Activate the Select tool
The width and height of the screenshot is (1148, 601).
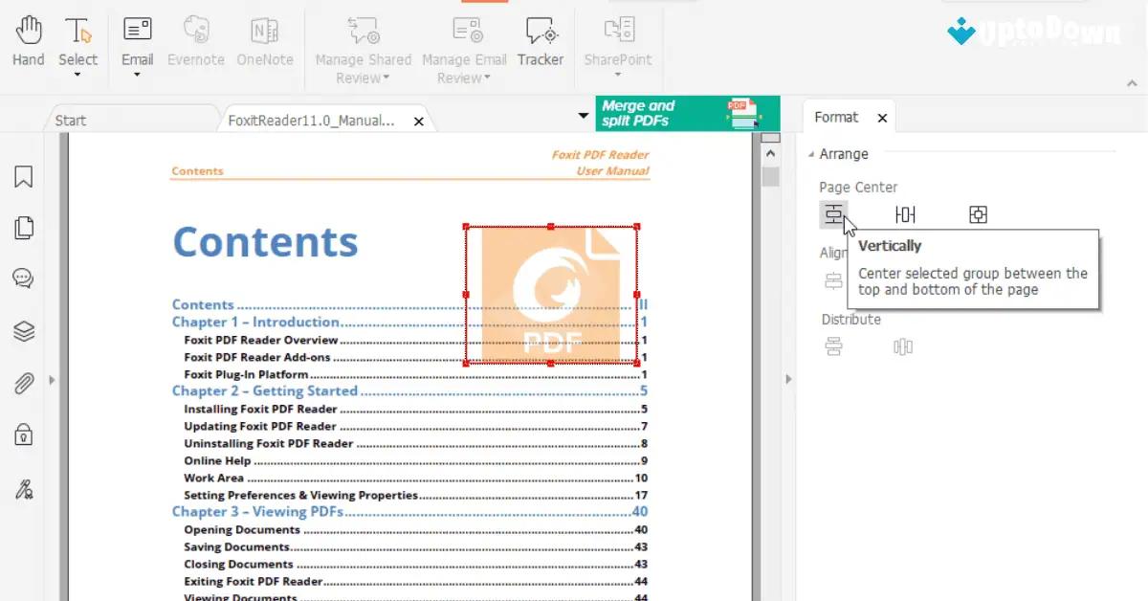coord(78,38)
